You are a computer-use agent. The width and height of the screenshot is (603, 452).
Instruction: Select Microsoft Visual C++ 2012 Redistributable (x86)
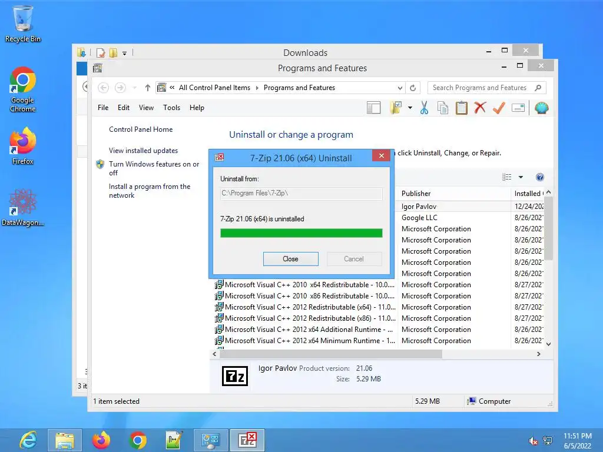click(305, 318)
